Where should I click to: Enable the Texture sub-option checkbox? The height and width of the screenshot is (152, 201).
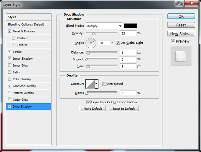pos(13,45)
